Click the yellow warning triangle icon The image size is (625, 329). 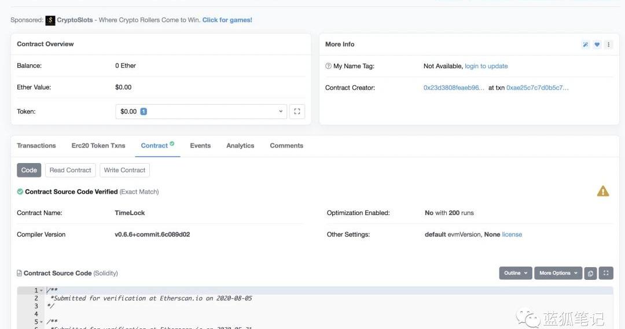pos(603,191)
